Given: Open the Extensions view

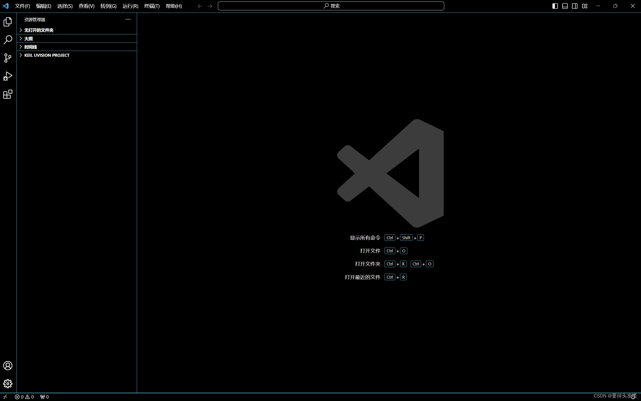Looking at the screenshot, I should (8, 94).
